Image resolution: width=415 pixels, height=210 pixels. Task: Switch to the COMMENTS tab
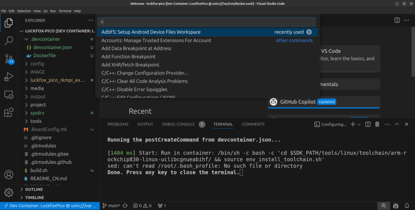coord(253,124)
